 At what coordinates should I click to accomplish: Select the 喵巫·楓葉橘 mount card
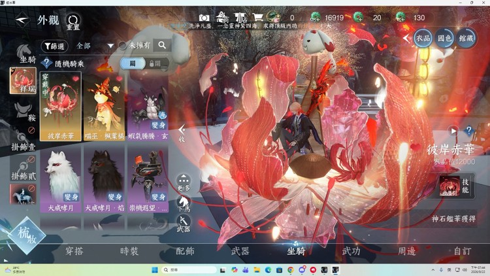point(105,107)
